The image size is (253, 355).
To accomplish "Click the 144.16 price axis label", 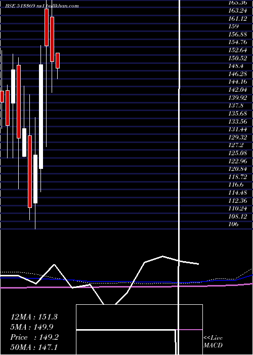I will tap(237, 82).
